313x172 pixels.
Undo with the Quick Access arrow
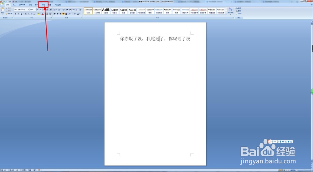(x=6, y=1)
